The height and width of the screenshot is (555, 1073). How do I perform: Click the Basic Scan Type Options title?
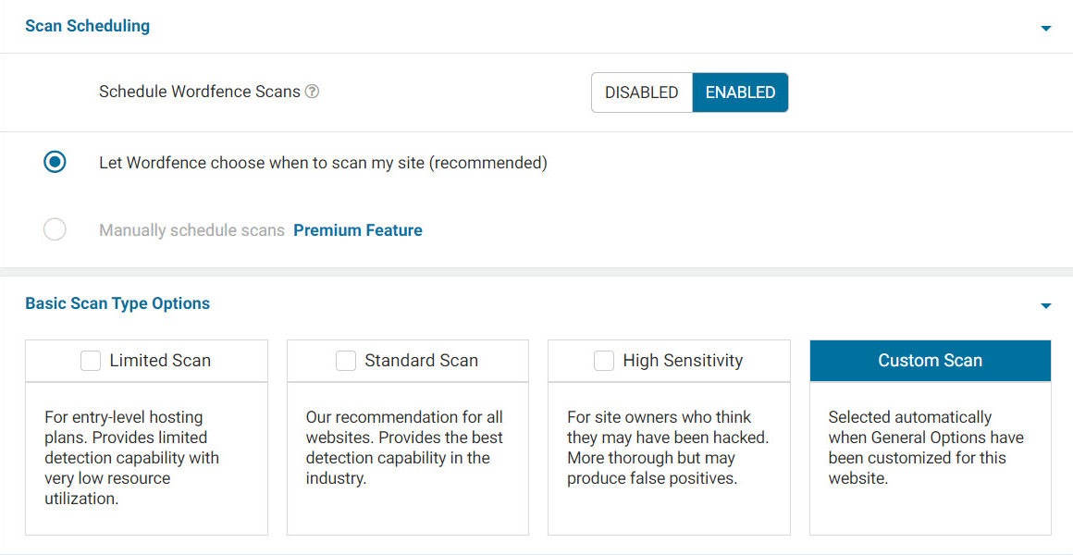click(x=117, y=303)
